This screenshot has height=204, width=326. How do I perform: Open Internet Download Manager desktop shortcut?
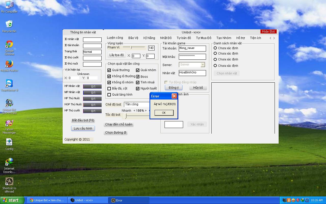[9, 165]
